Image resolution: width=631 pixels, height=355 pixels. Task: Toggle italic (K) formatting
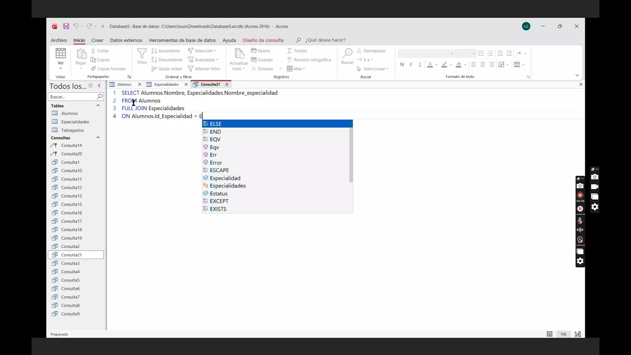point(411,65)
